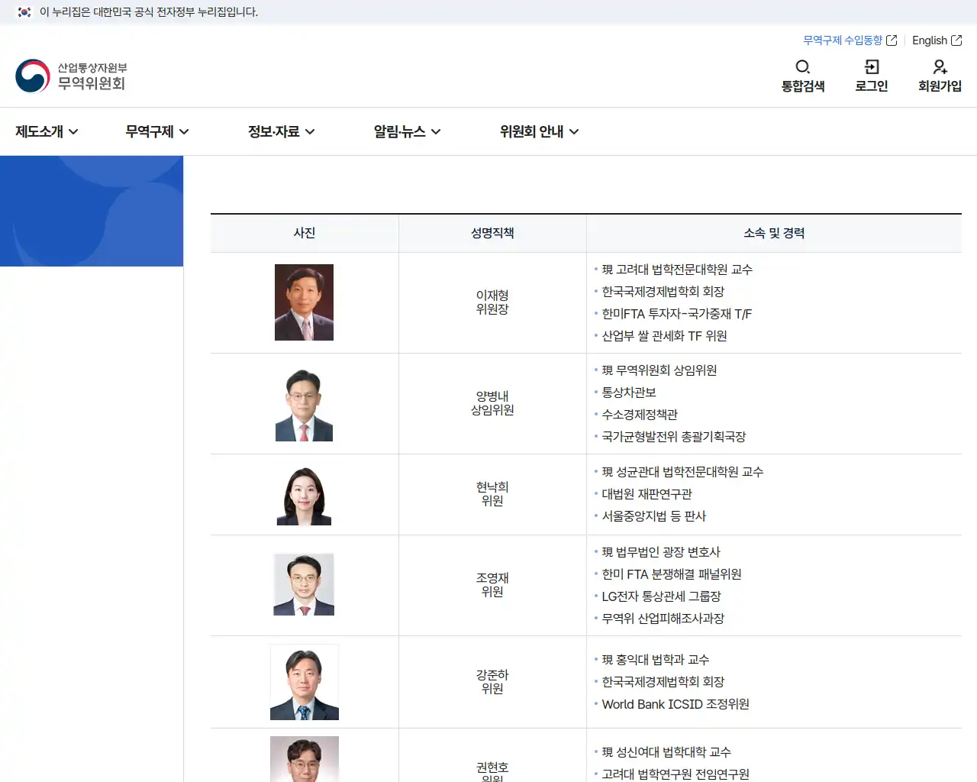
Task: Click the Korean flag icon
Action: pos(24,11)
